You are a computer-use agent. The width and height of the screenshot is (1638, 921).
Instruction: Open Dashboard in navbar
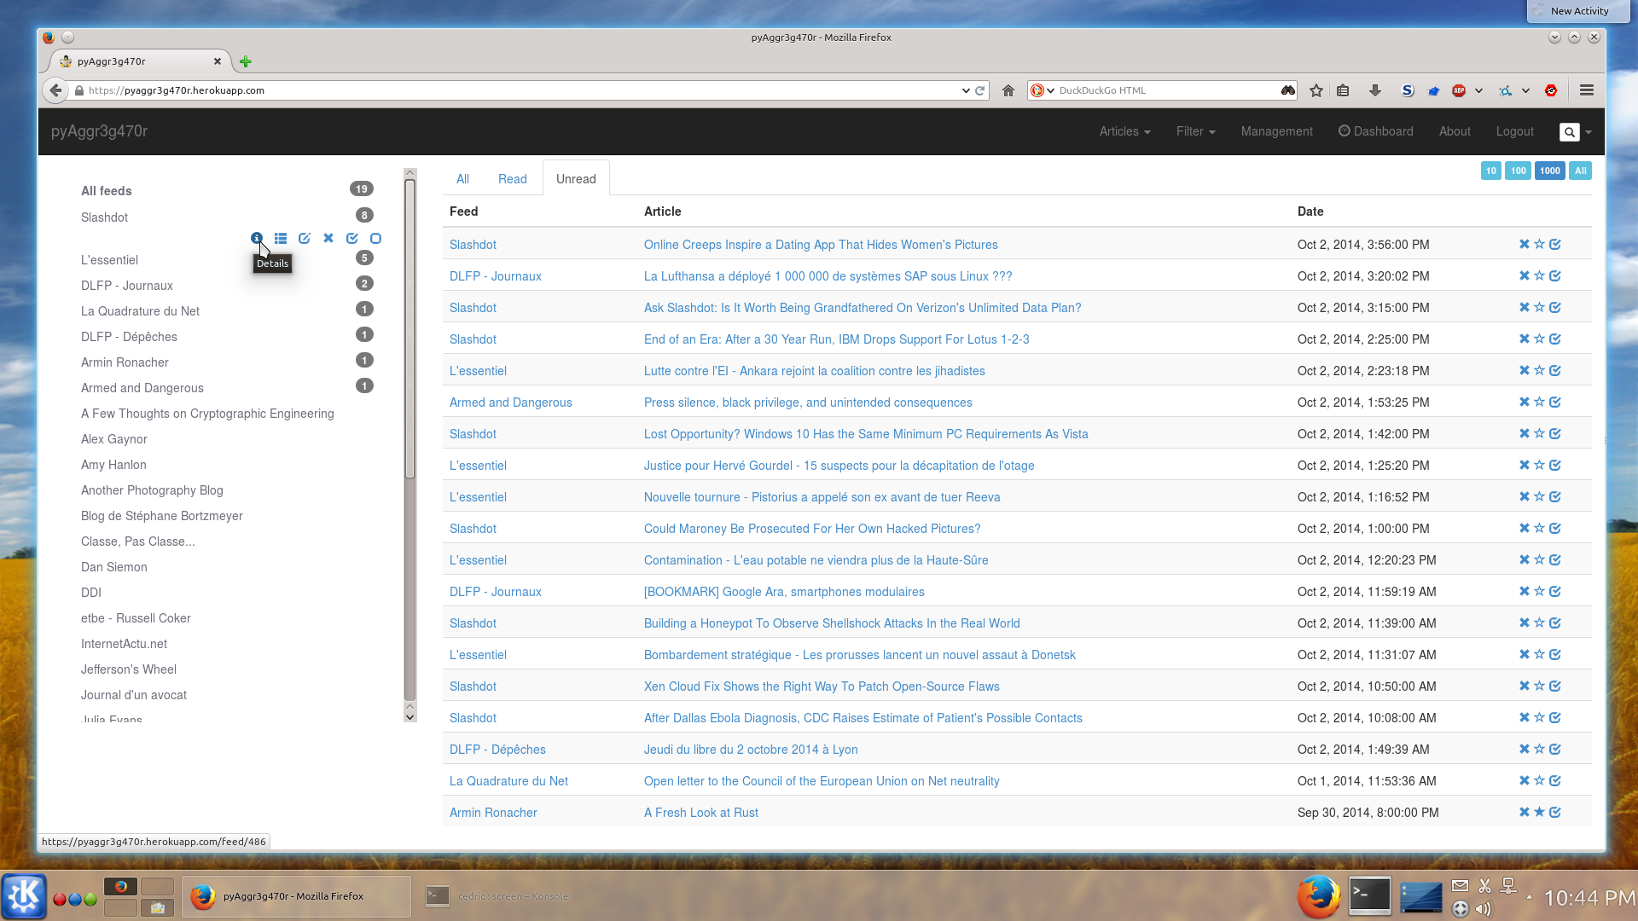pyautogui.click(x=1375, y=131)
